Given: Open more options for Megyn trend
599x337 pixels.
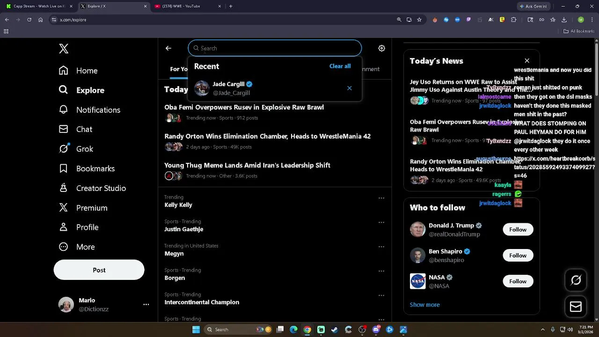Looking at the screenshot, I should point(381,247).
